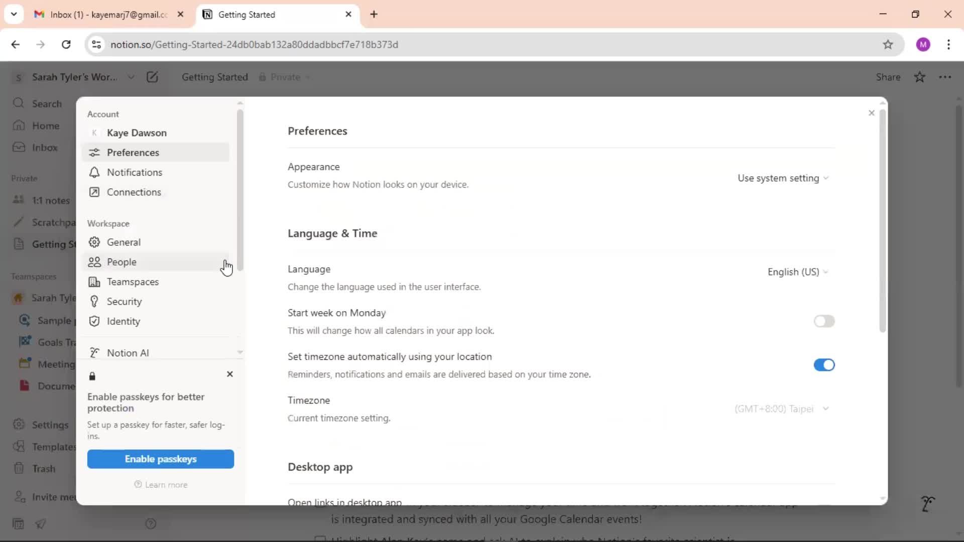
Task: Click the rocket icon at sidebar bottom
Action: point(41,524)
